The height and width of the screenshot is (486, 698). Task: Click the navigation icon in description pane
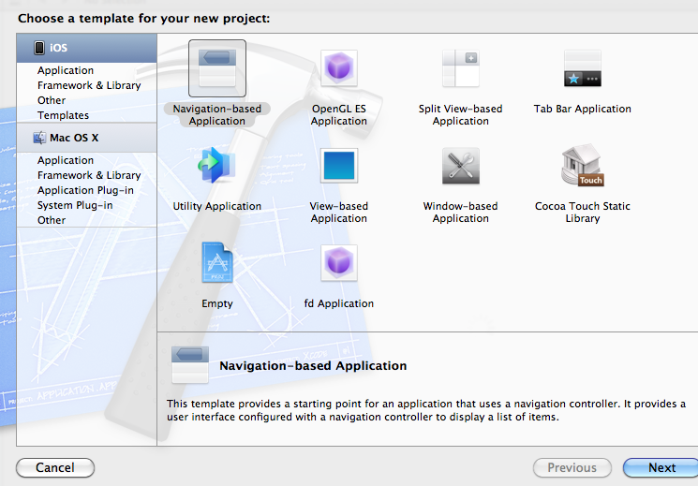(x=190, y=365)
